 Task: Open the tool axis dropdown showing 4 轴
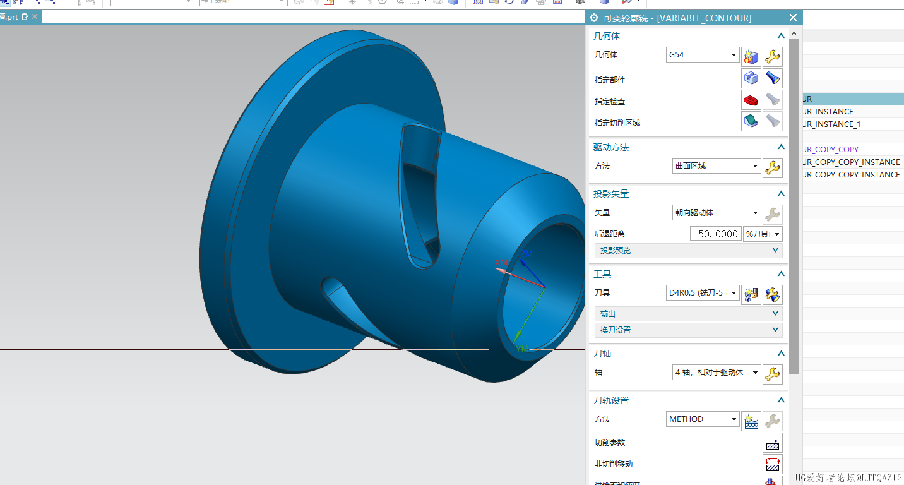coord(717,373)
